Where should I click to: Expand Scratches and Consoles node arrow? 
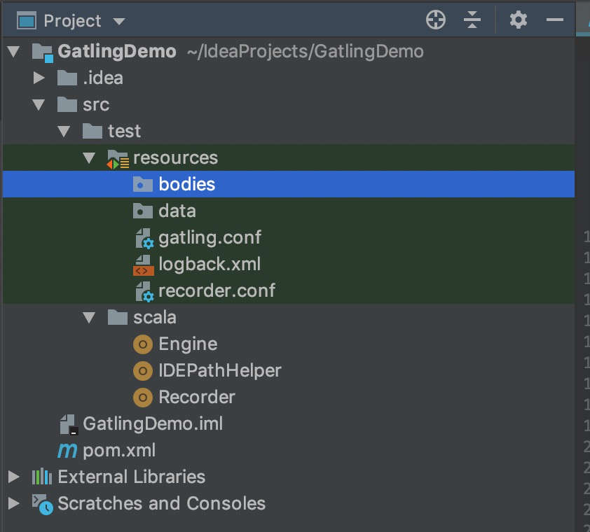[13, 503]
